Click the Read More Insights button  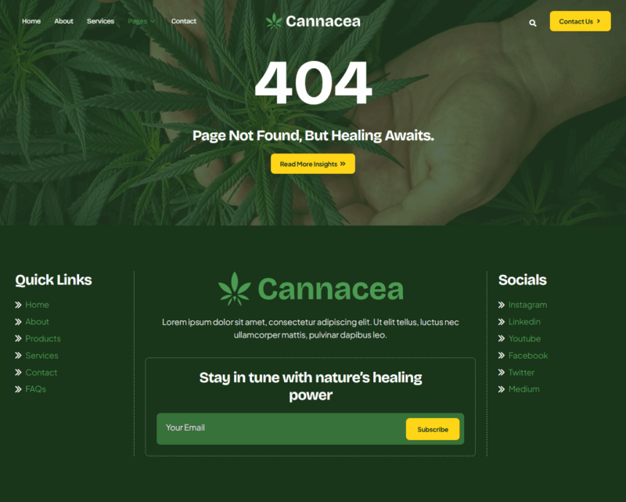313,164
